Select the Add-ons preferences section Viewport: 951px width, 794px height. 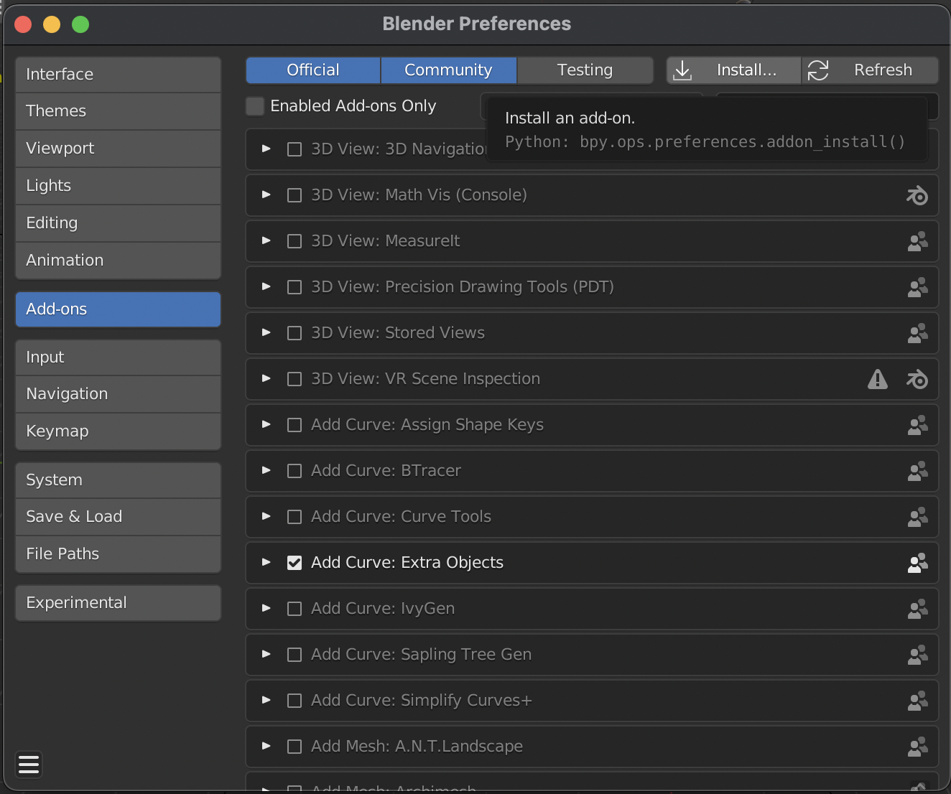tap(118, 309)
